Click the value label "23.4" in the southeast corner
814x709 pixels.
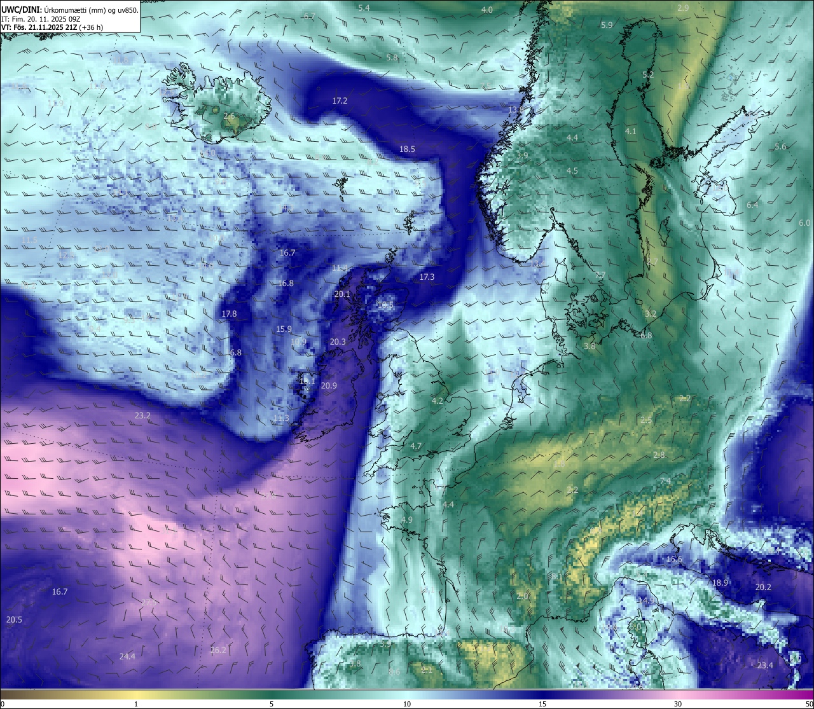point(765,666)
